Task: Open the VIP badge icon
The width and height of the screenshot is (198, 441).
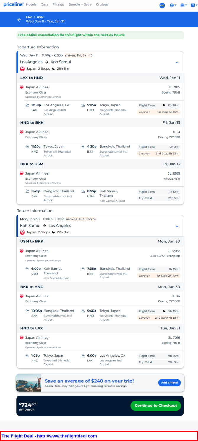Action: click(162, 5)
